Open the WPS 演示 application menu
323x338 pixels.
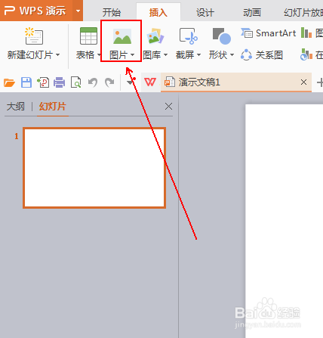[x=36, y=11]
